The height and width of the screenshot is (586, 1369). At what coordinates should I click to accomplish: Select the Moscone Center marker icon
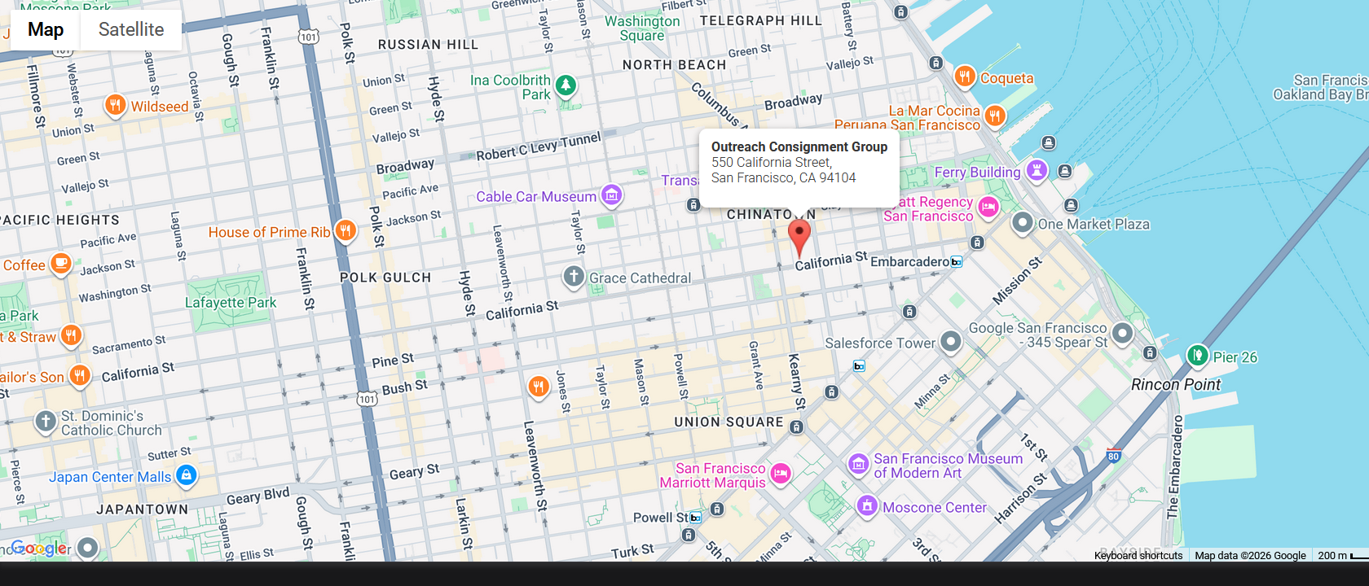pyautogui.click(x=867, y=507)
